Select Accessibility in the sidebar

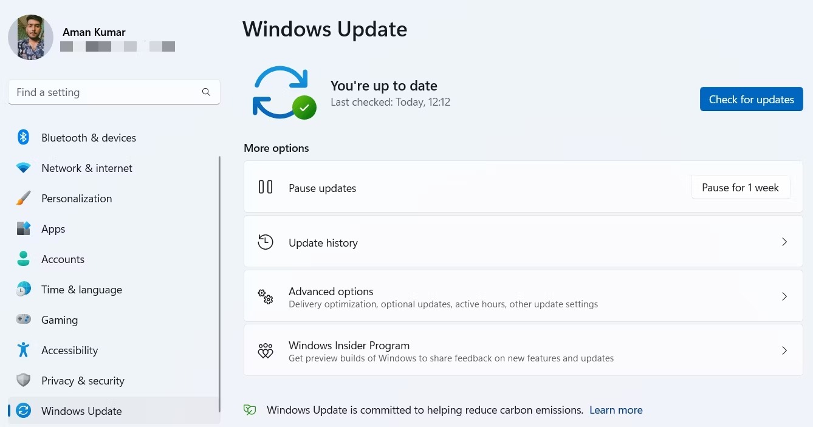point(114,350)
